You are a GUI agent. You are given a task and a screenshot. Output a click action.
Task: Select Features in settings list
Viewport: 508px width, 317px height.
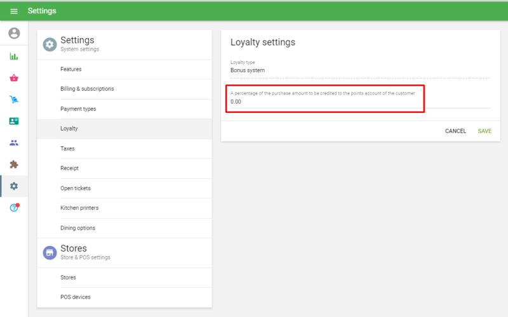(71, 69)
